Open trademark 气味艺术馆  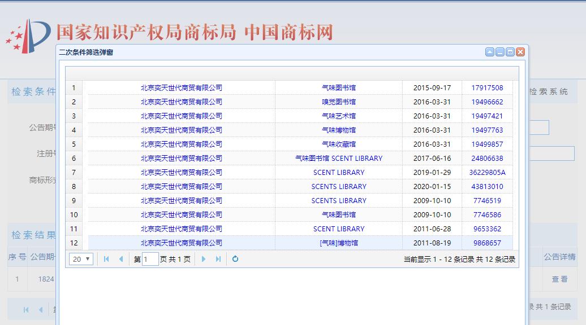339,116
